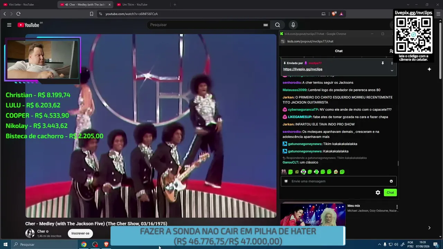Viewport: 443px width, 249px height.
Task: Show hidden system tray icons
Action: (x=379, y=245)
